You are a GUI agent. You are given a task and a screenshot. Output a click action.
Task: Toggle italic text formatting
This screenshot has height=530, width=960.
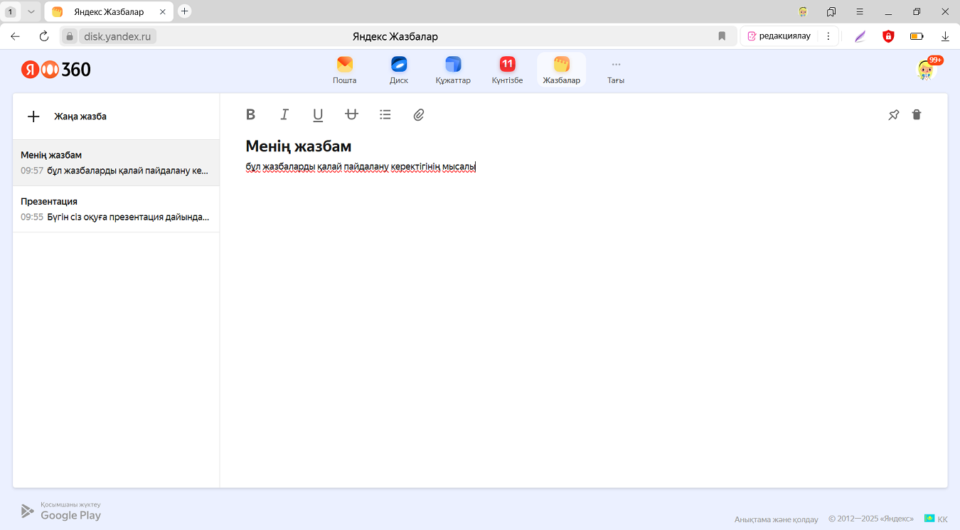(x=284, y=114)
